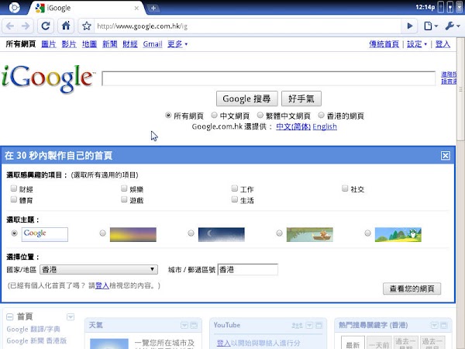Open the 設定 dropdown link
The height and width of the screenshot is (349, 465).
417,44
